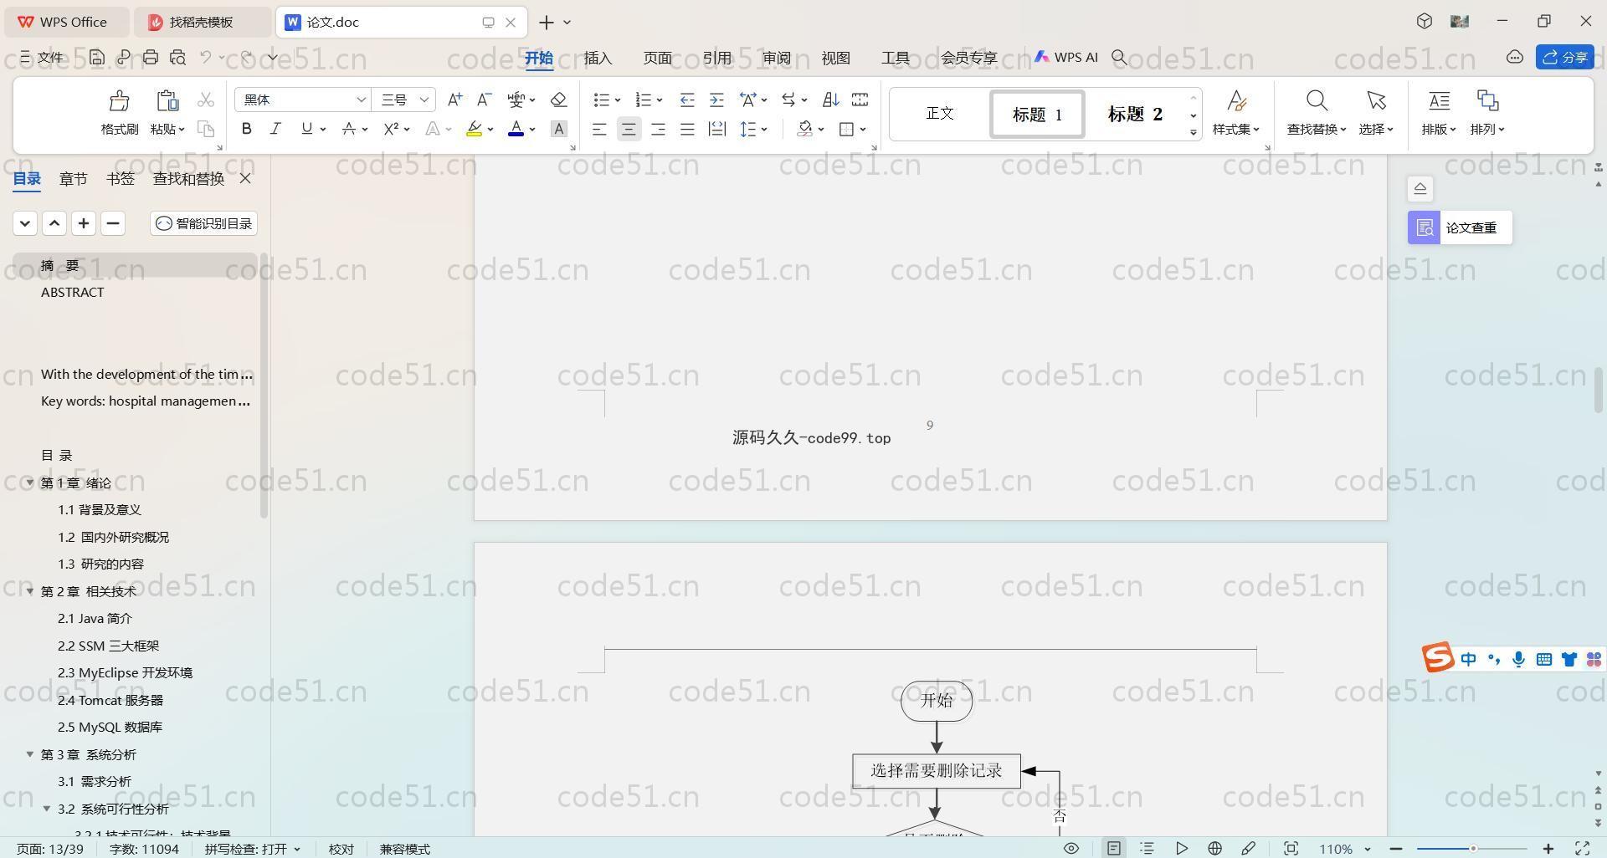Viewport: 1607px width, 858px height.
Task: Open the 页面 (Page) ribbon tab
Action: pyautogui.click(x=657, y=58)
